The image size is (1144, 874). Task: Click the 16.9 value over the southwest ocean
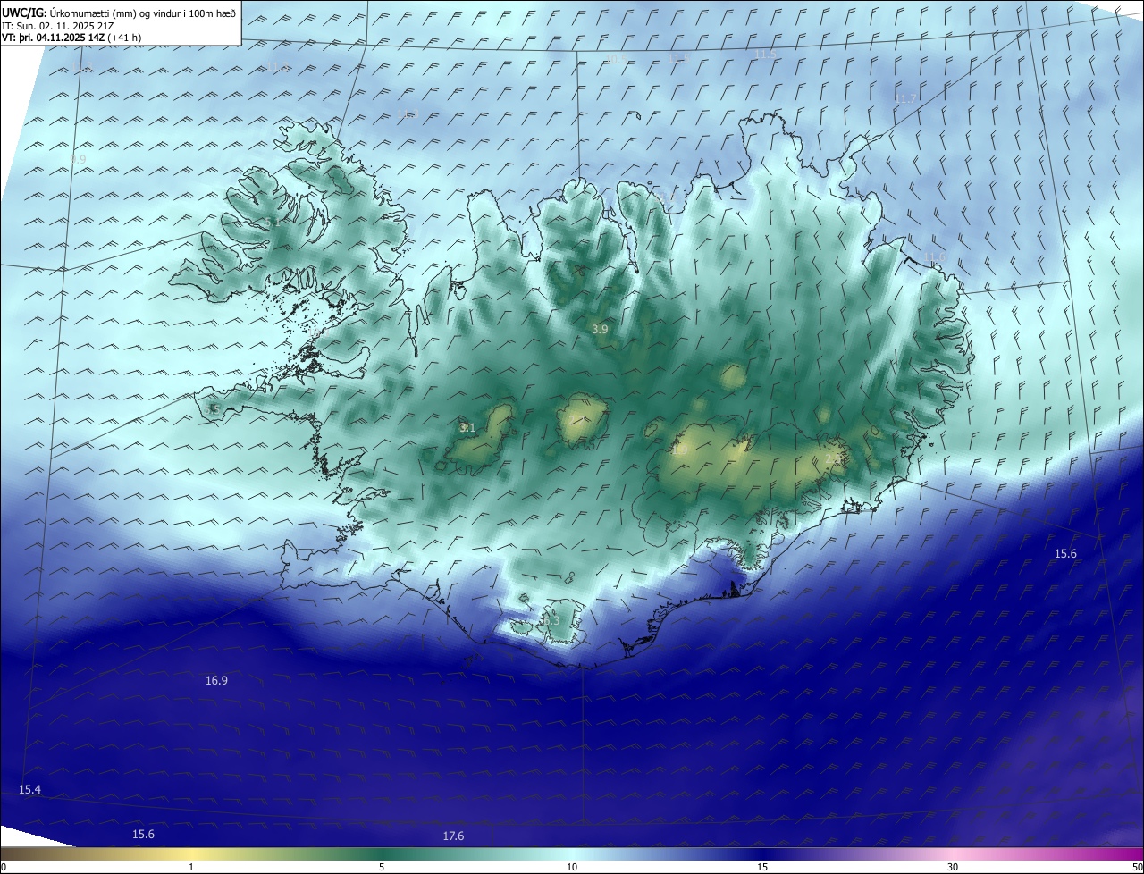(x=216, y=681)
